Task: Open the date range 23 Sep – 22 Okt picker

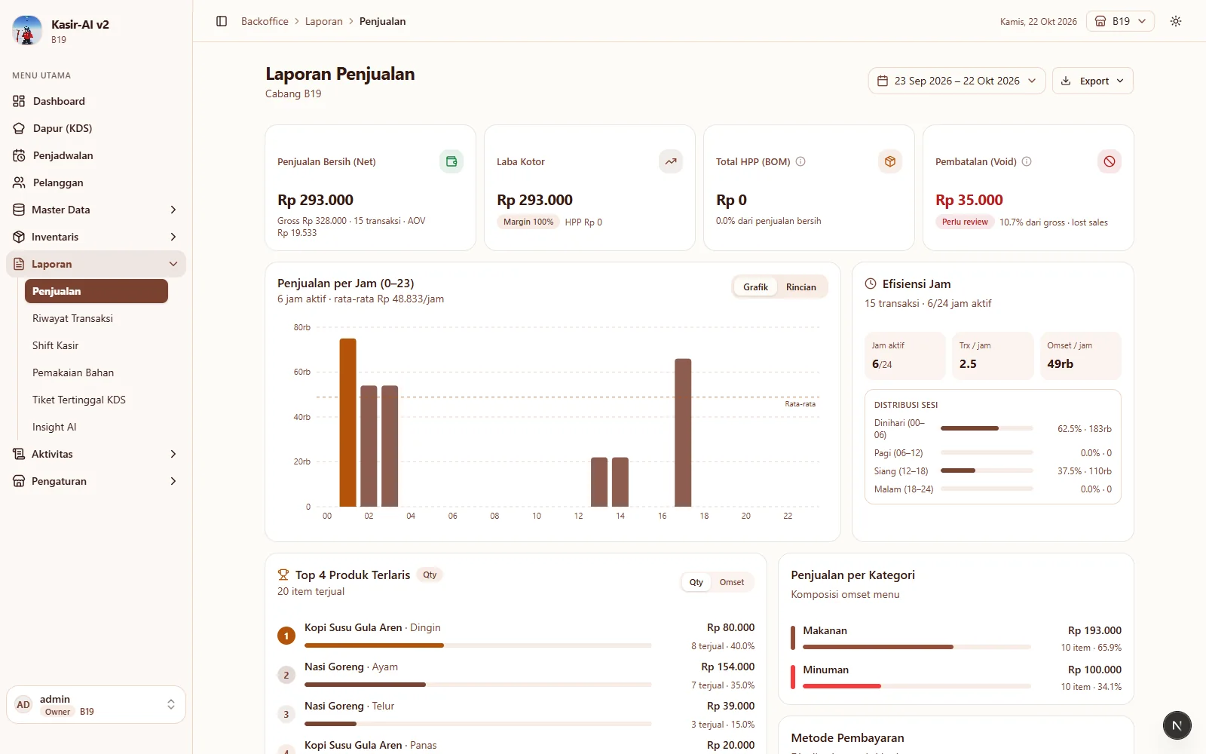Action: [957, 81]
